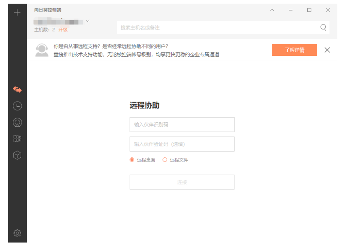The width and height of the screenshot is (348, 248).
Task: Focus the 输入伙伴验证码 input field
Action: pos(182,144)
